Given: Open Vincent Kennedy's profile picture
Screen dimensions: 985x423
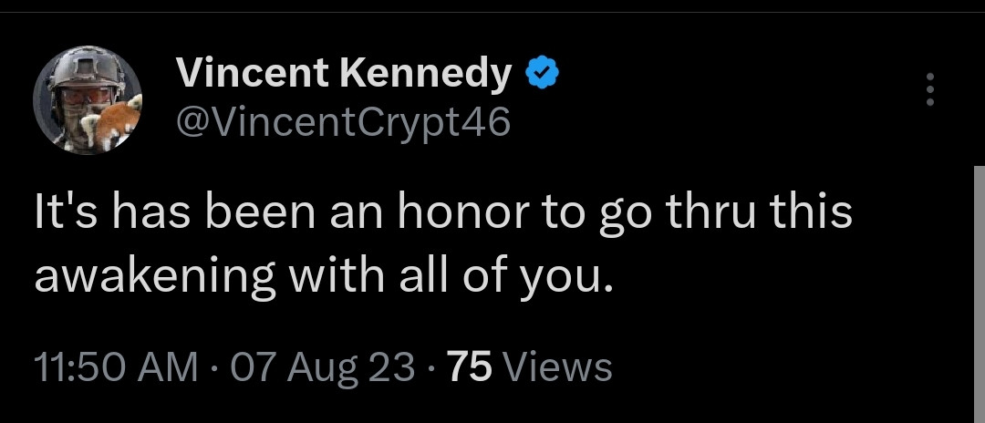Looking at the screenshot, I should point(88,99).
